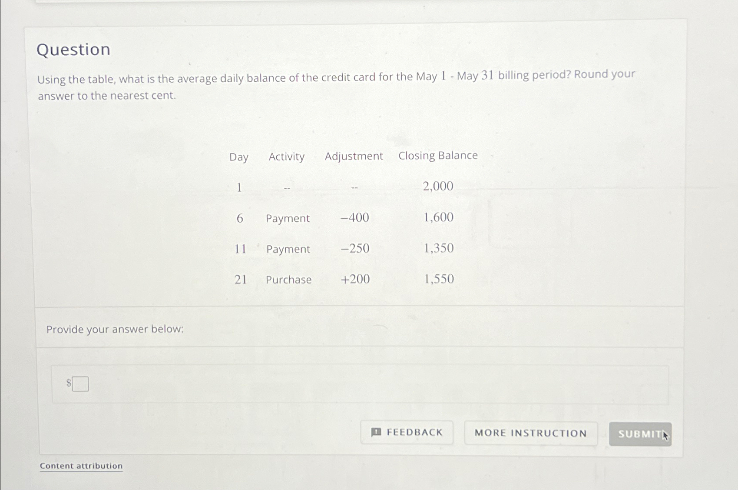Screen dimensions: 738x490
Task: Select the answer field next to the $ sign
Action: (81, 384)
